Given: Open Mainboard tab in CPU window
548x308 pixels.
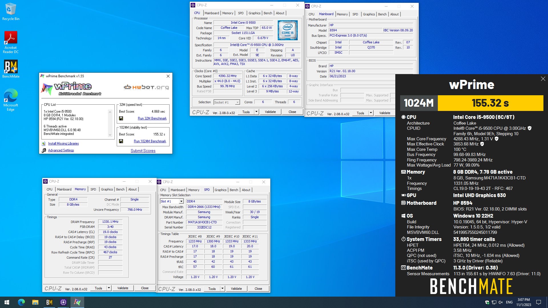Looking at the screenshot, I should pyautogui.click(x=212, y=13).
